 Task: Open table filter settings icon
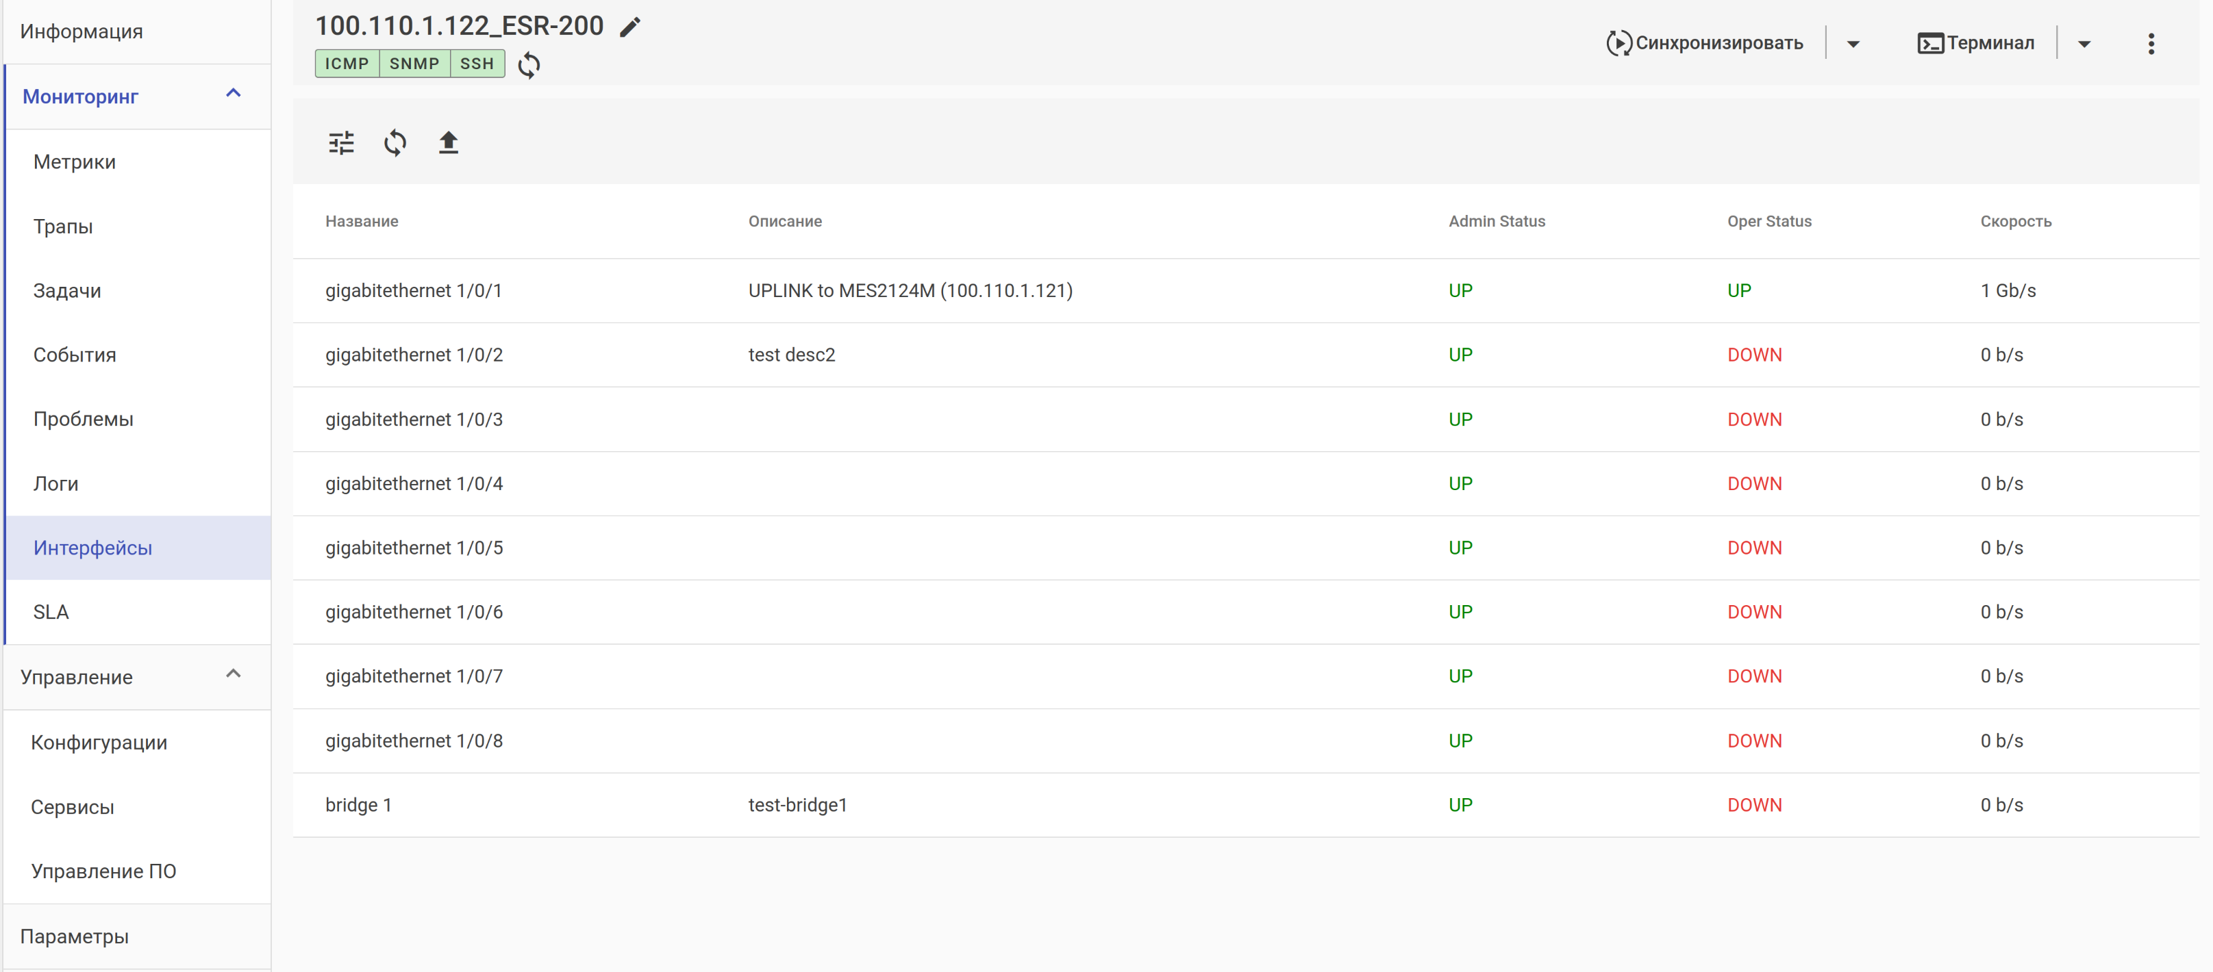coord(341,142)
